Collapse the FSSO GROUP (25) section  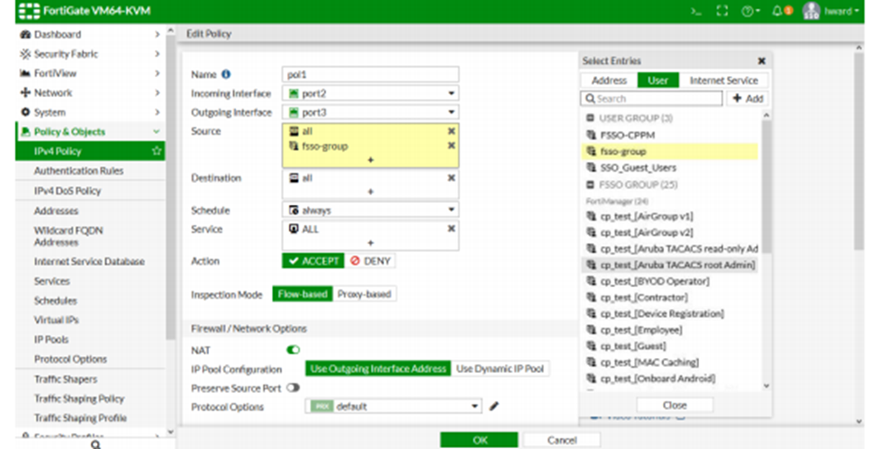coord(591,185)
